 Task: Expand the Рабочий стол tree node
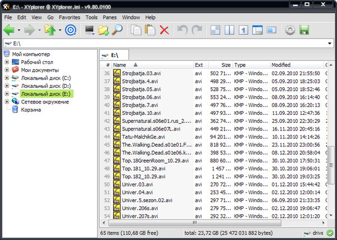(7, 62)
